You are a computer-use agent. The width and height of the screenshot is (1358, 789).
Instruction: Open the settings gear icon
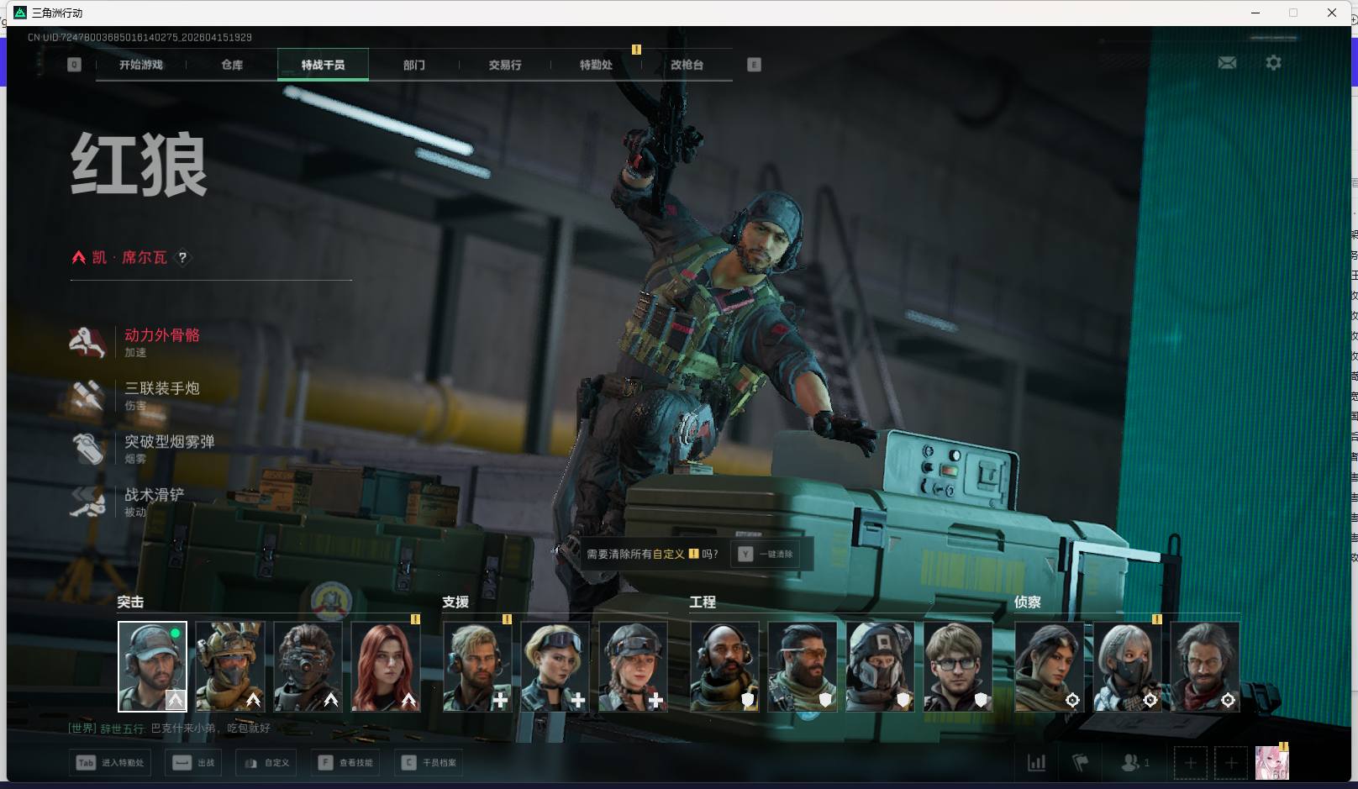click(1273, 63)
